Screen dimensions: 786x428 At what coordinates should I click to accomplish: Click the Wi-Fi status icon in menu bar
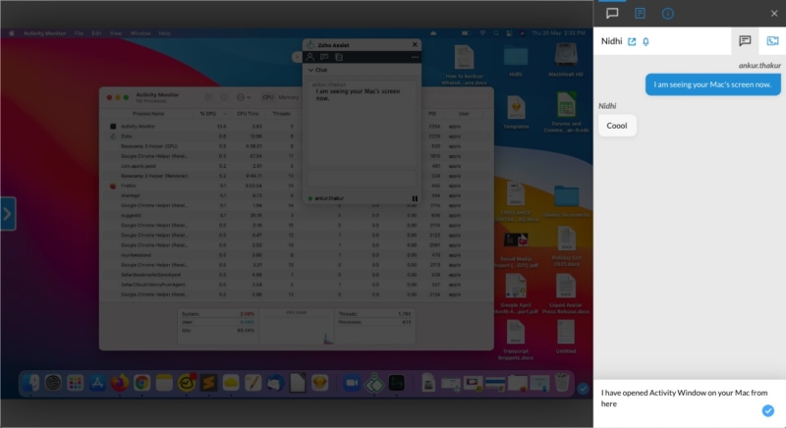482,33
